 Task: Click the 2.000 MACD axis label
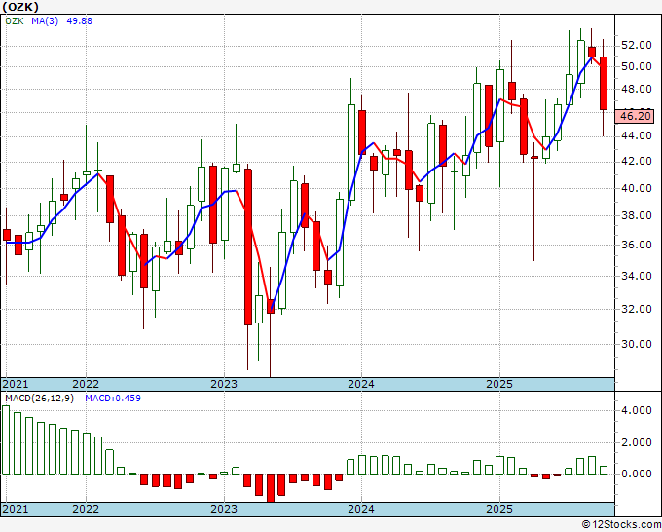636,442
